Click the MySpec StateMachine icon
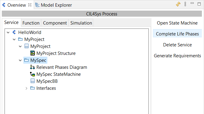The image size is (204, 114). click(x=32, y=74)
